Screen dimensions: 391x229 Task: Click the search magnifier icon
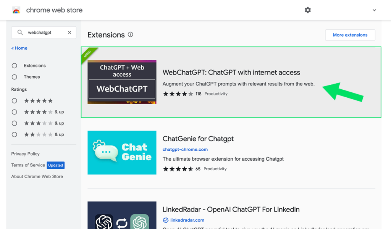point(20,32)
